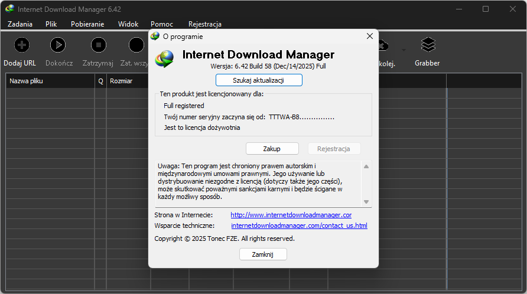Click the 'Uwaga' copyright notice text
The height and width of the screenshot is (294, 527).
[251, 181]
